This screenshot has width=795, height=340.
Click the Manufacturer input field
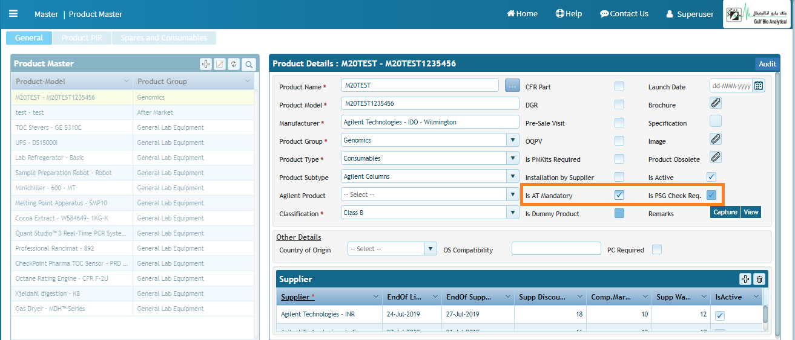click(x=430, y=122)
